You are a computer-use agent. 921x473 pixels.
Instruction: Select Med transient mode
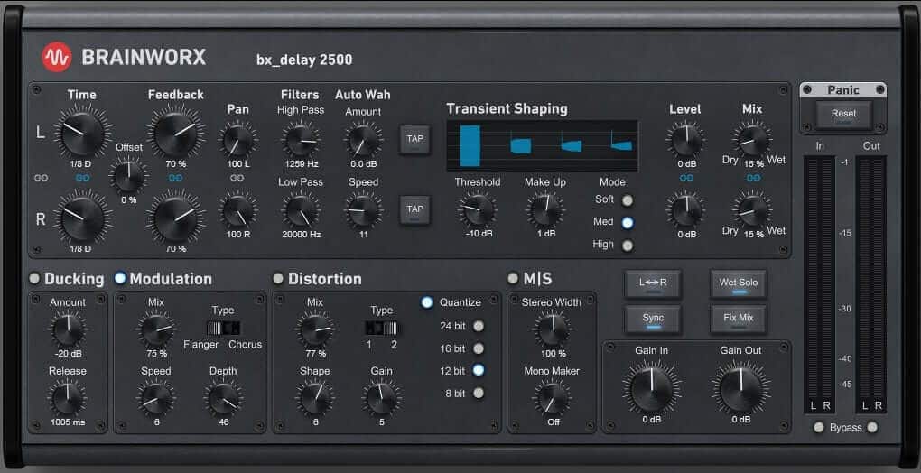point(628,223)
